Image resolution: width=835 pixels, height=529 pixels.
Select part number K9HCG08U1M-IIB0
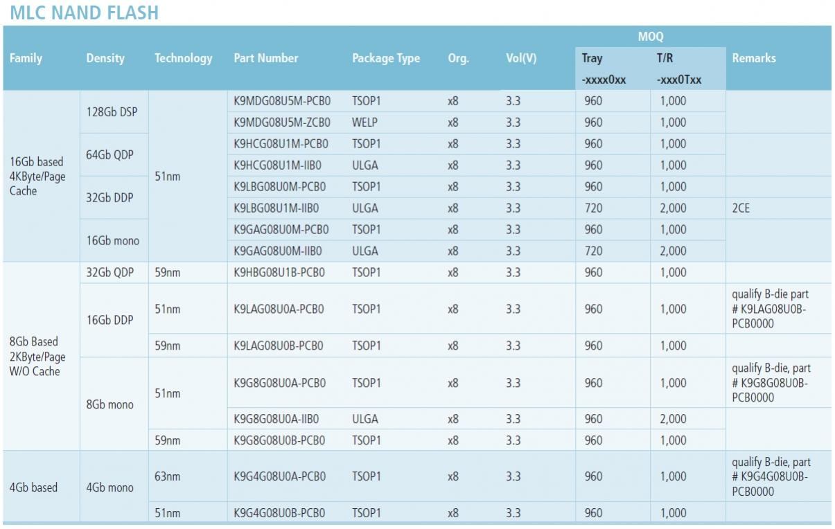278,165
